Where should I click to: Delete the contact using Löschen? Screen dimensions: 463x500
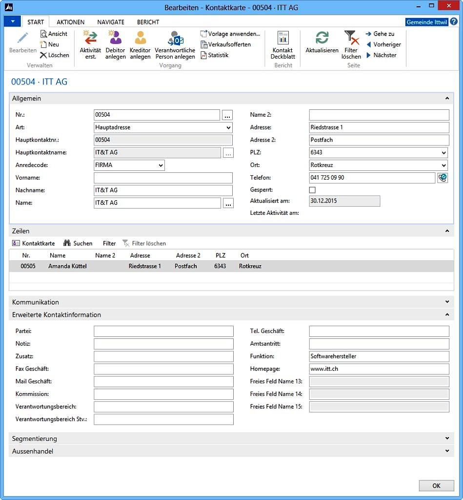pos(55,55)
